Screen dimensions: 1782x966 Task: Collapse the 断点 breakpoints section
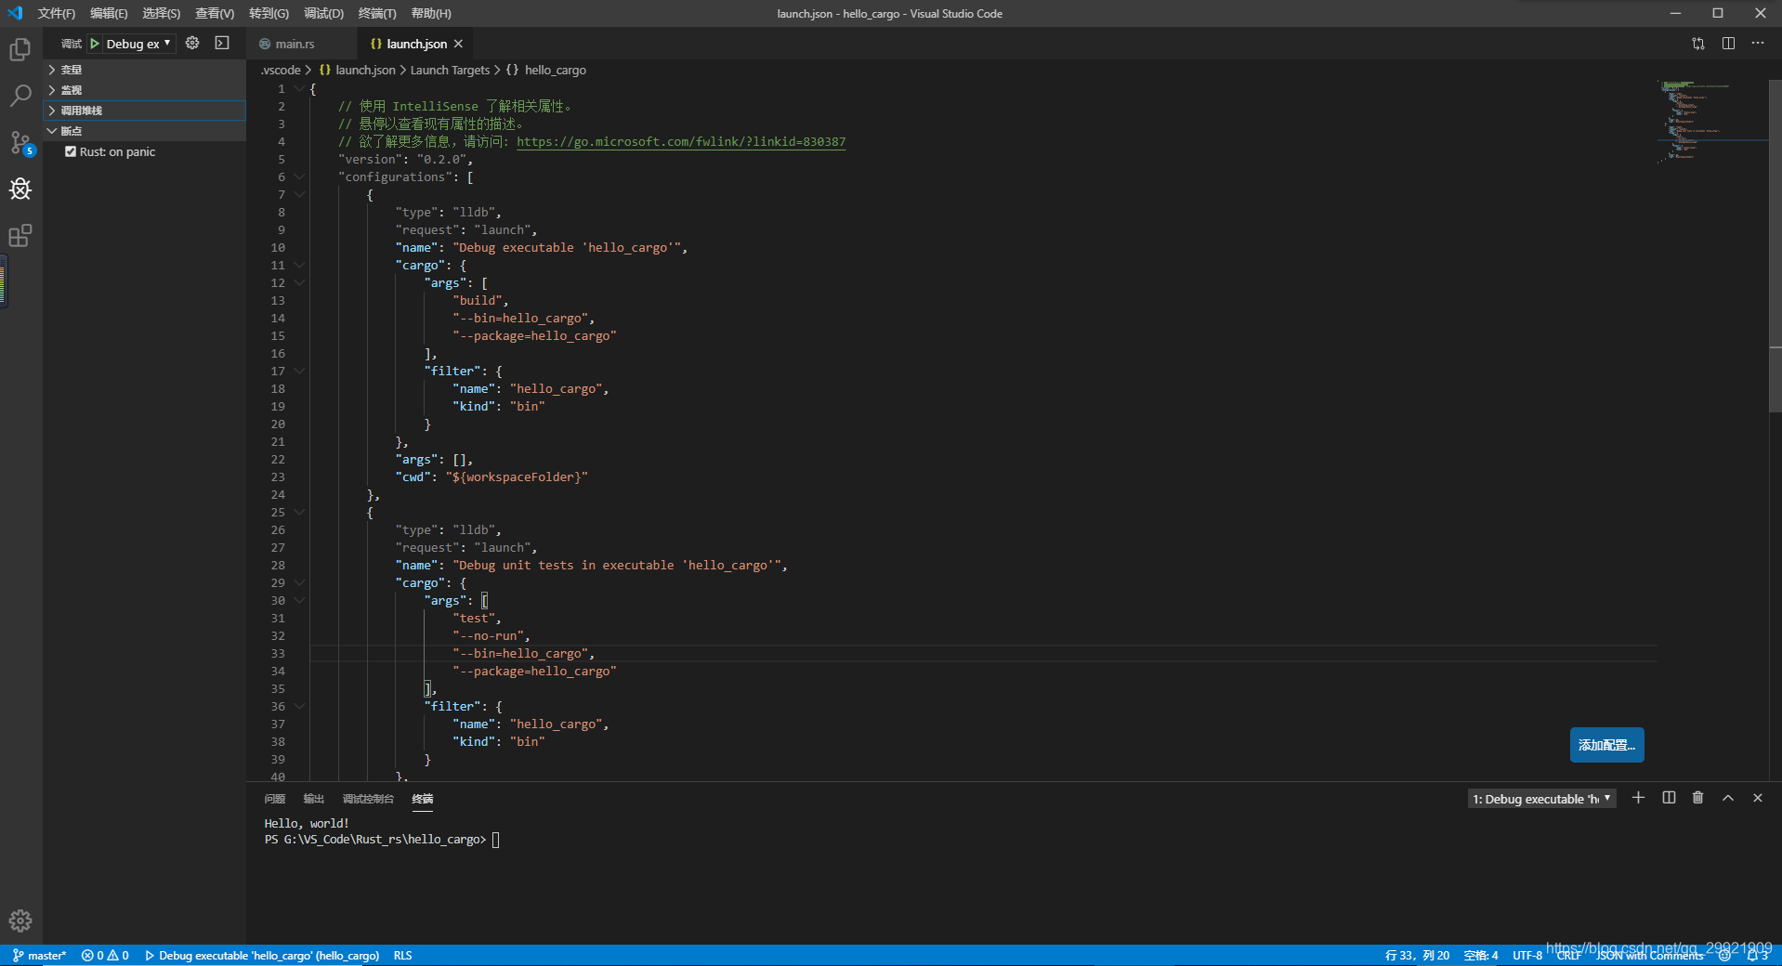click(x=144, y=131)
